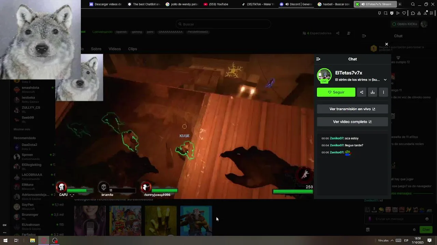Close the clip popup with the X
Image resolution: width=437 pixels, height=245 pixels.
[x=386, y=44]
